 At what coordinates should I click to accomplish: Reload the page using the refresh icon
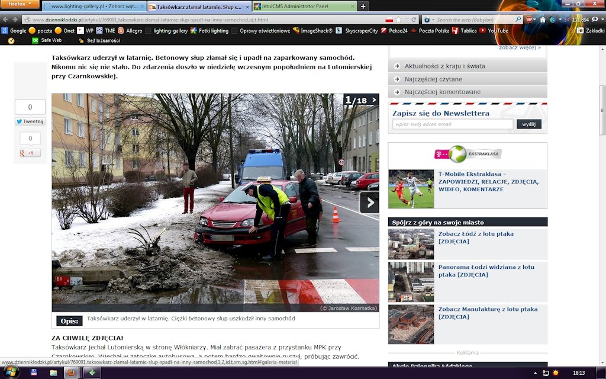414,20
